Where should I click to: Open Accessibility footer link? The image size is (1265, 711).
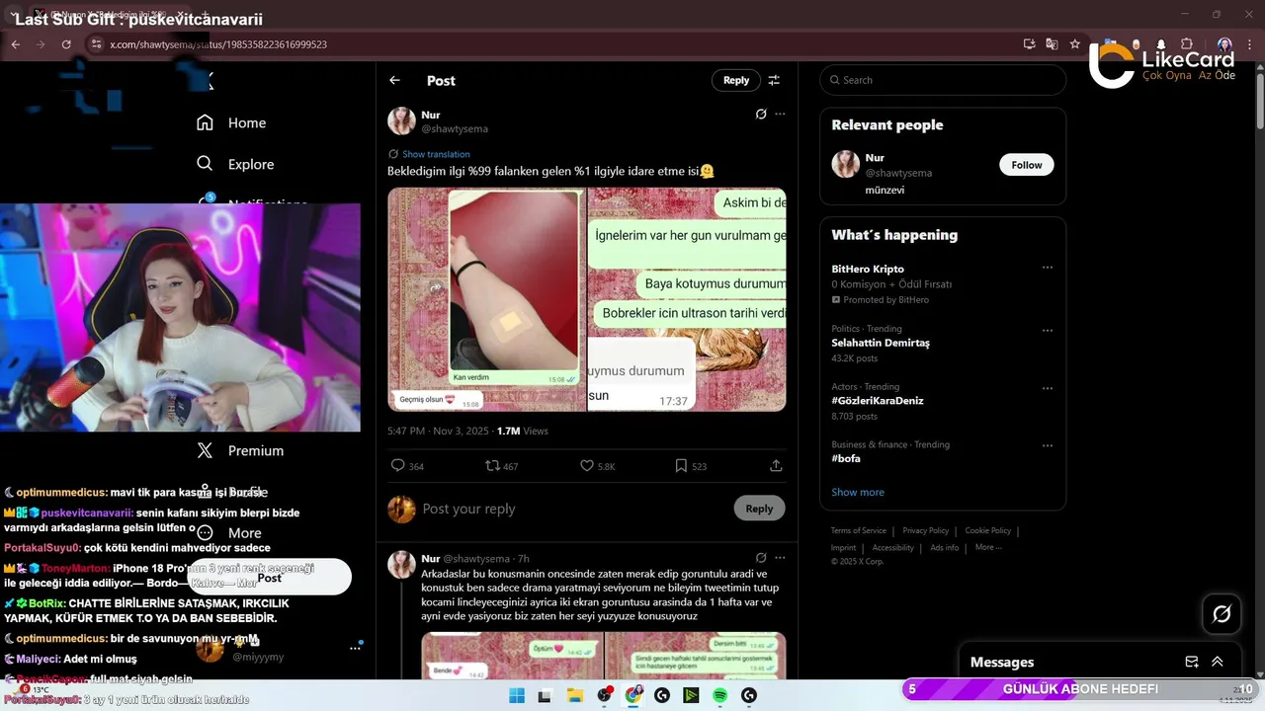(893, 547)
